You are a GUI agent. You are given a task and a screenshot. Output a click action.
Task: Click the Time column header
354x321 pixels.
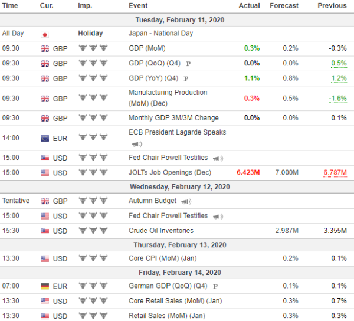tap(10, 6)
